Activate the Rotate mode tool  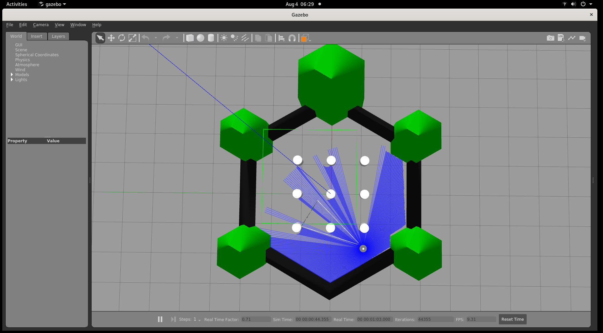122,38
